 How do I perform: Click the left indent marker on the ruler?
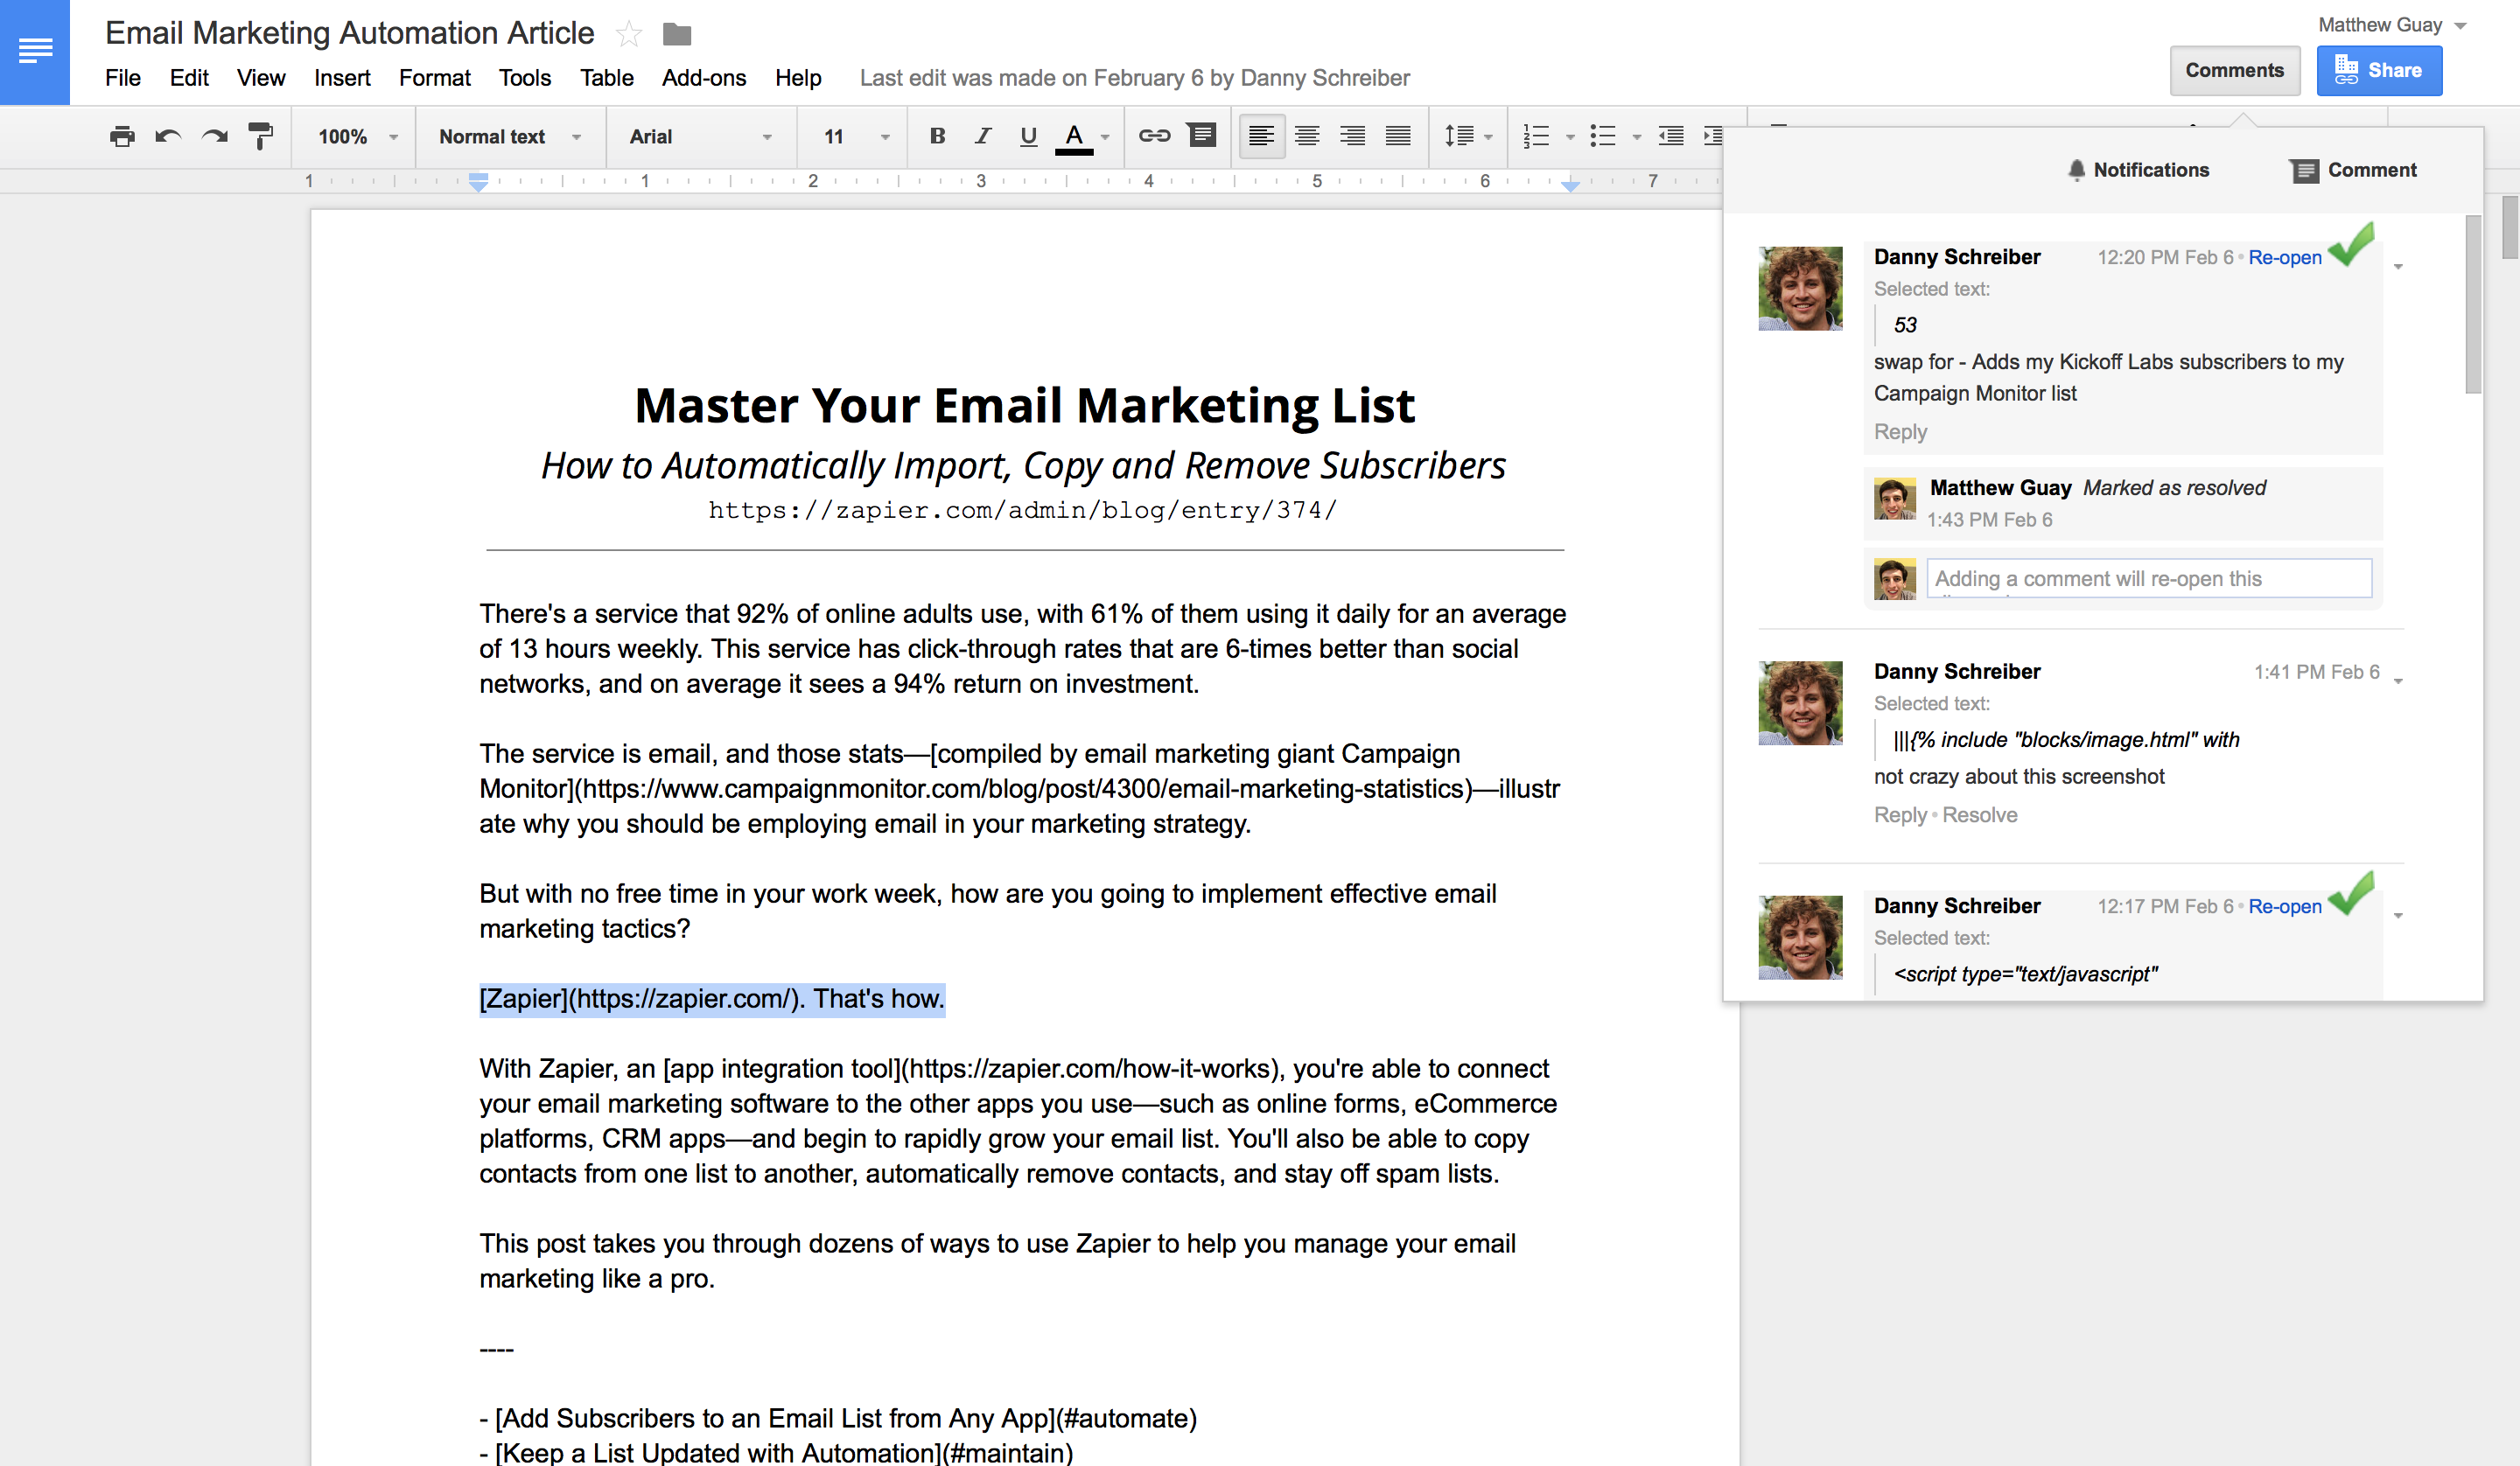point(479,182)
